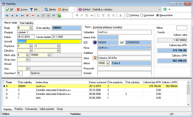
Task: Toggle bold text formatting
Action: [x=77, y=15]
